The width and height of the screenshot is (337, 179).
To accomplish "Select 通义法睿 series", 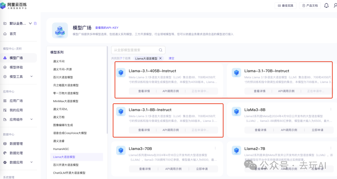I will pyautogui.click(x=59, y=141).
